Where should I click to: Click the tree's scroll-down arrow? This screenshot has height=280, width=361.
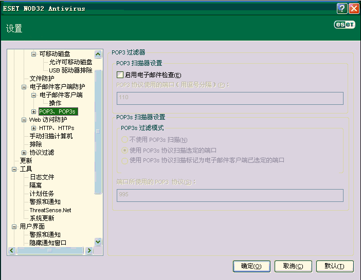pyautogui.click(x=98, y=241)
